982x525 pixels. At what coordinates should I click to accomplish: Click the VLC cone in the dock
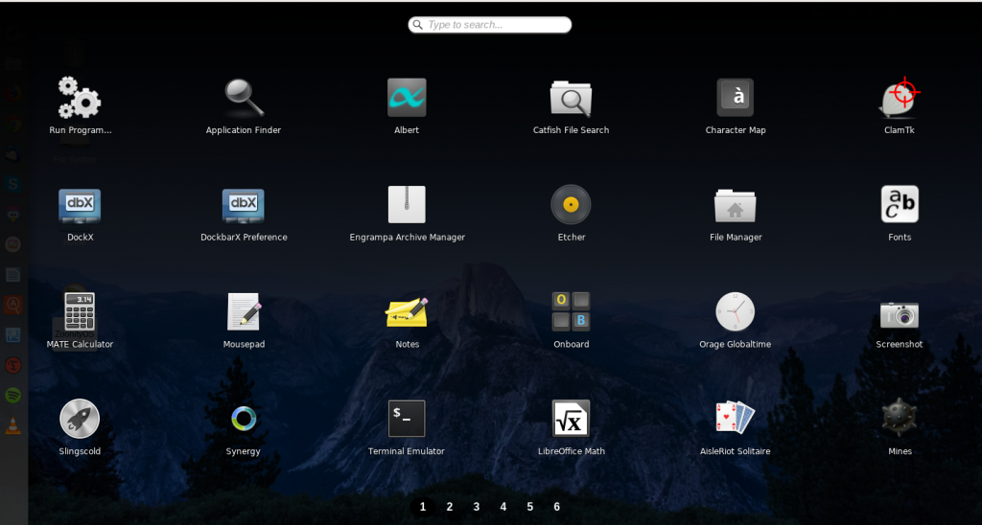coord(12,425)
